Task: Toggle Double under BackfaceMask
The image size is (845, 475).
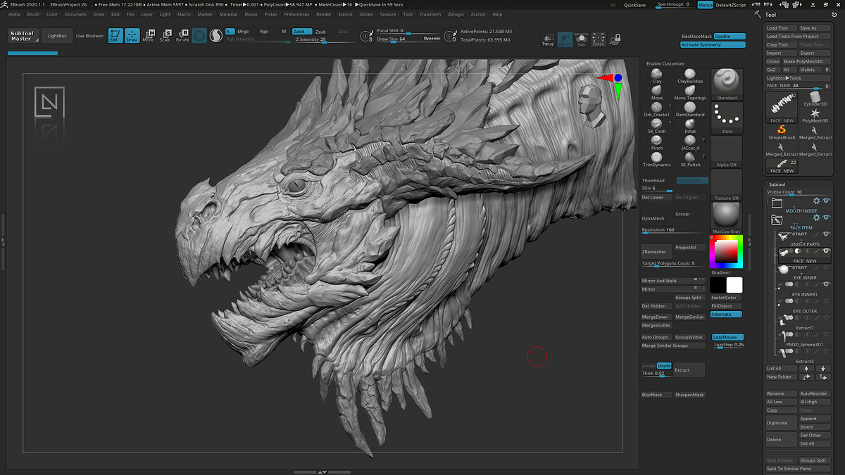Action: click(730, 36)
